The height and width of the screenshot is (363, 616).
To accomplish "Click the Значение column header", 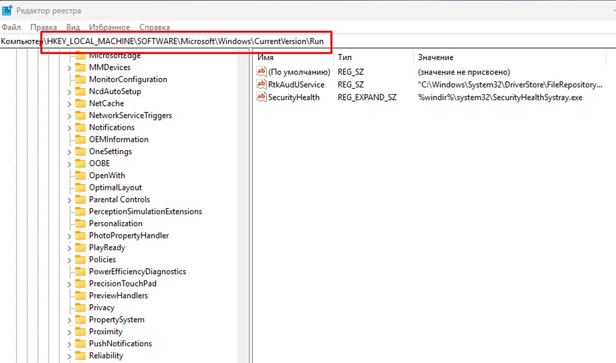I will tap(510, 57).
